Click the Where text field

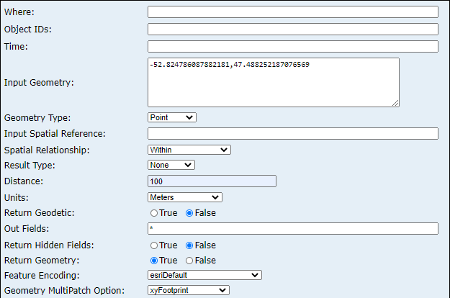(x=292, y=12)
